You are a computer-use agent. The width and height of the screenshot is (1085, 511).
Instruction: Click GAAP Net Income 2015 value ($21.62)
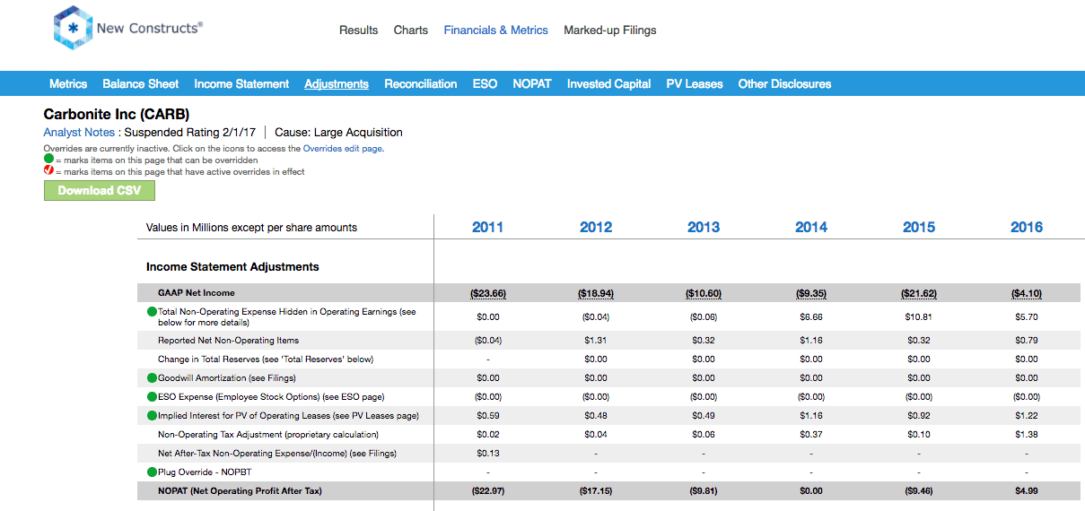tap(919, 293)
